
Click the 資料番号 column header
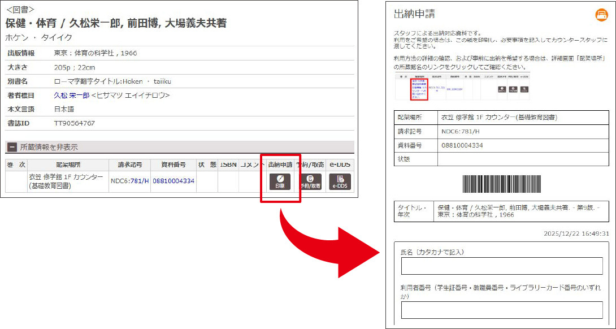click(173, 164)
